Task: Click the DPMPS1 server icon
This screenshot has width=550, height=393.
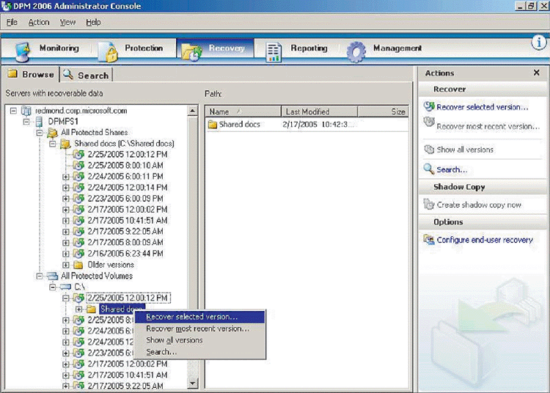Action: tap(40, 122)
